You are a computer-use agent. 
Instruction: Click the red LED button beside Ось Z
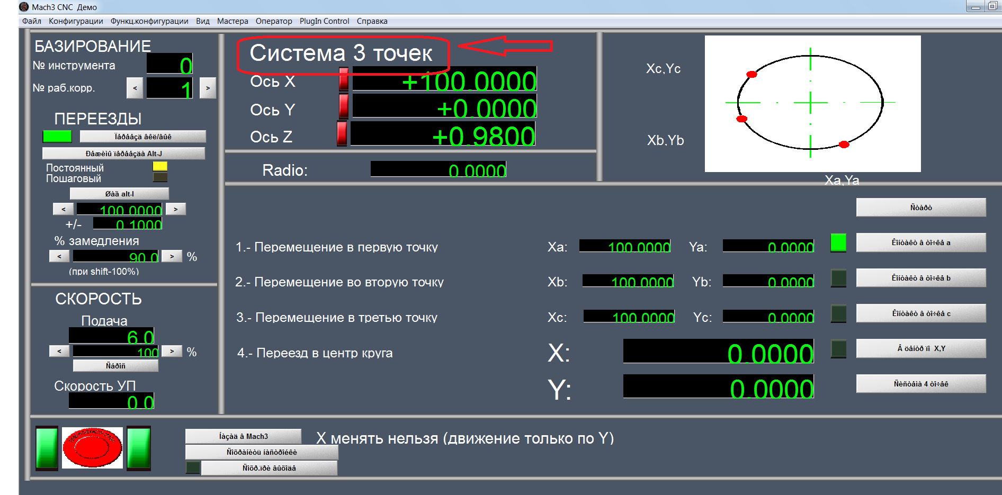tap(342, 133)
